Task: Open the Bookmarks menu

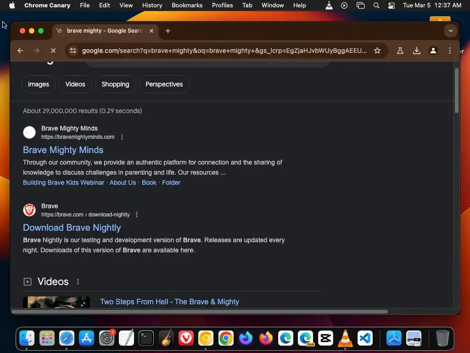Action: coord(187,6)
